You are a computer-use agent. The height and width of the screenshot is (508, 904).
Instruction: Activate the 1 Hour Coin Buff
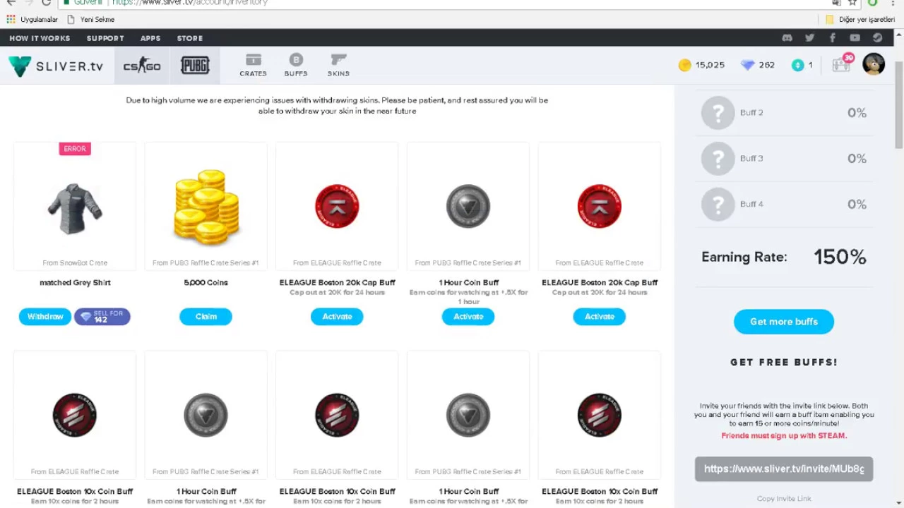pos(468,317)
